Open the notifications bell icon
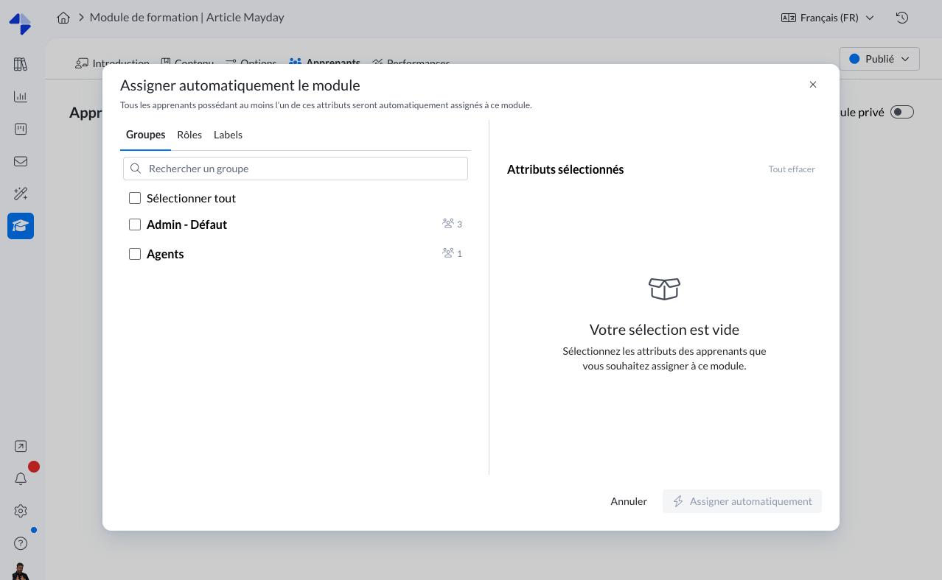The height and width of the screenshot is (580, 942). (21, 479)
